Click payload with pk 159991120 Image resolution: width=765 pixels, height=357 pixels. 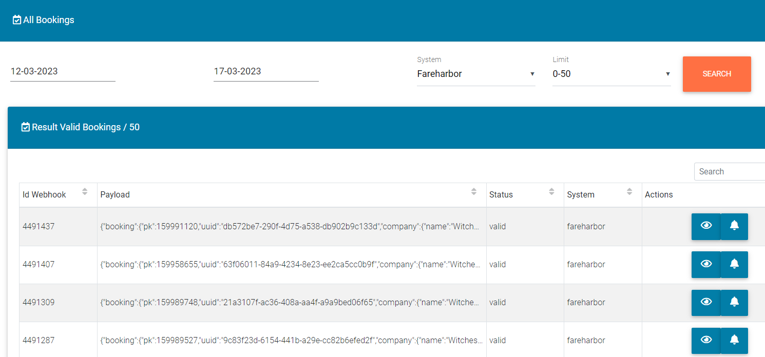292,227
